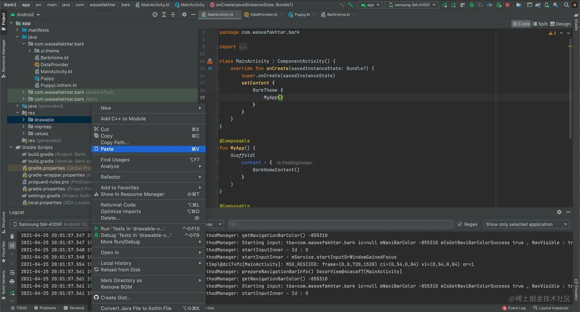The image size is (580, 312).
Task: Open BarkHome.kt in the project tree
Action: [54, 58]
